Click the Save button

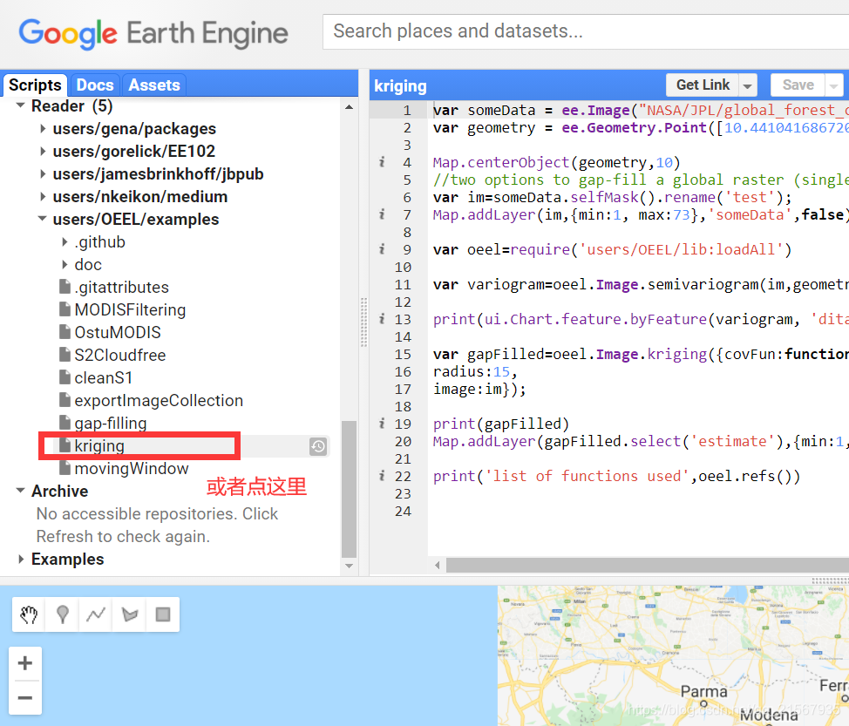[x=798, y=85]
